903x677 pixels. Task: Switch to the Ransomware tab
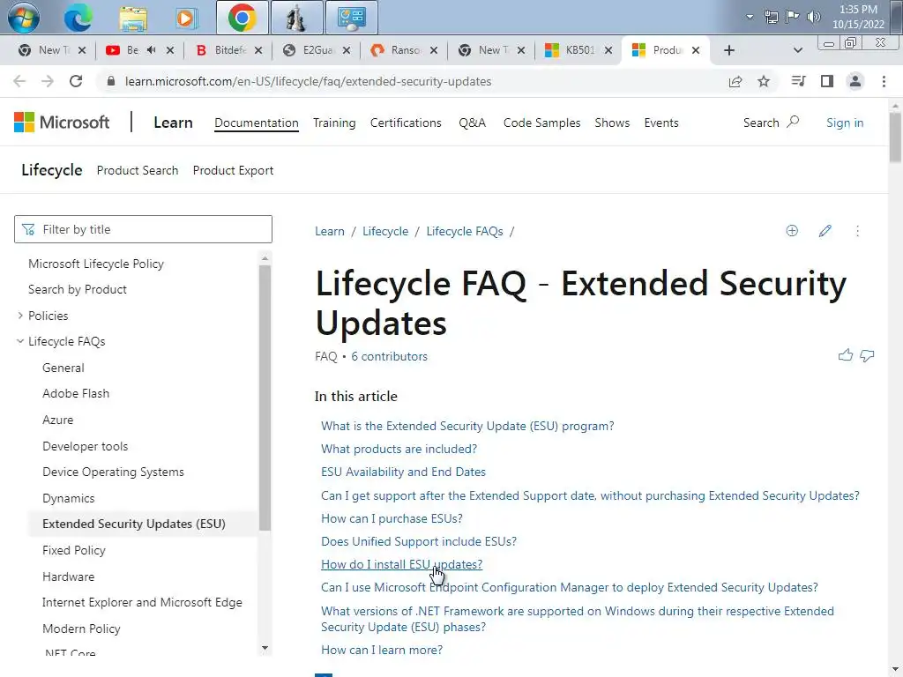click(403, 50)
